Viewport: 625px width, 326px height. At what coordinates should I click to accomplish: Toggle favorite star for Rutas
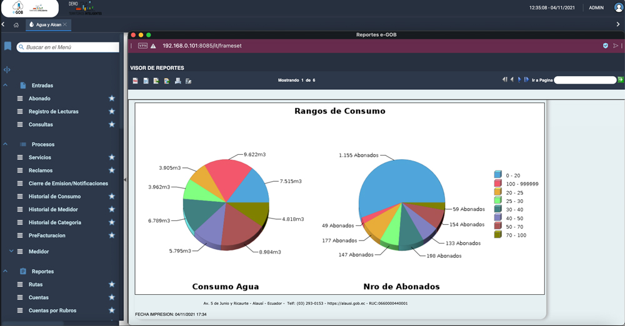click(112, 285)
